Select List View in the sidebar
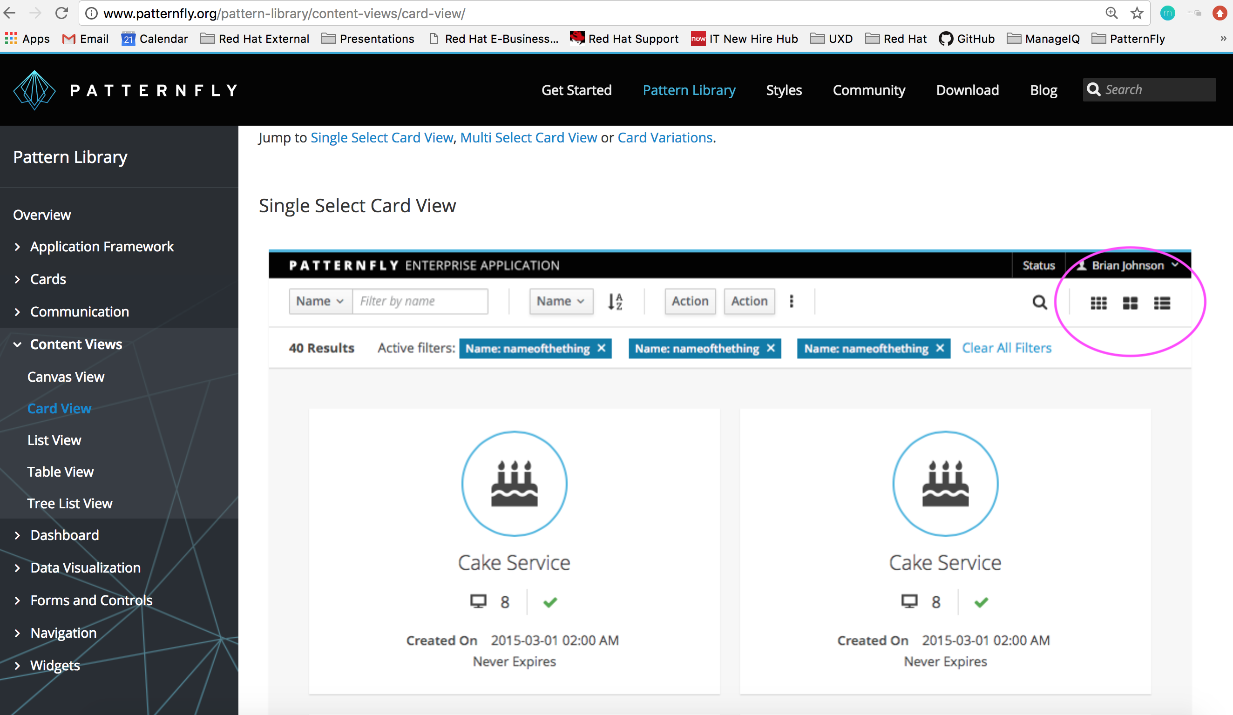Screen dimensions: 1233x715 [x=54, y=440]
